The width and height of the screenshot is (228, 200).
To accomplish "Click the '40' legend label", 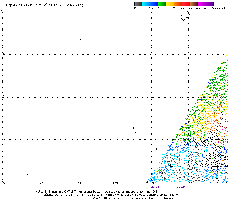I will (198, 8).
